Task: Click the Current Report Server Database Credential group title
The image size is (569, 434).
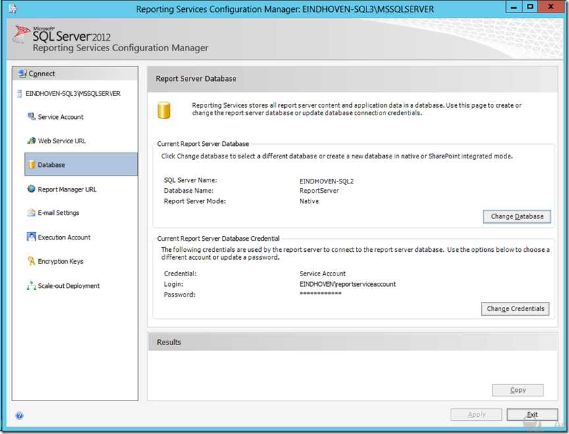Action: click(218, 239)
